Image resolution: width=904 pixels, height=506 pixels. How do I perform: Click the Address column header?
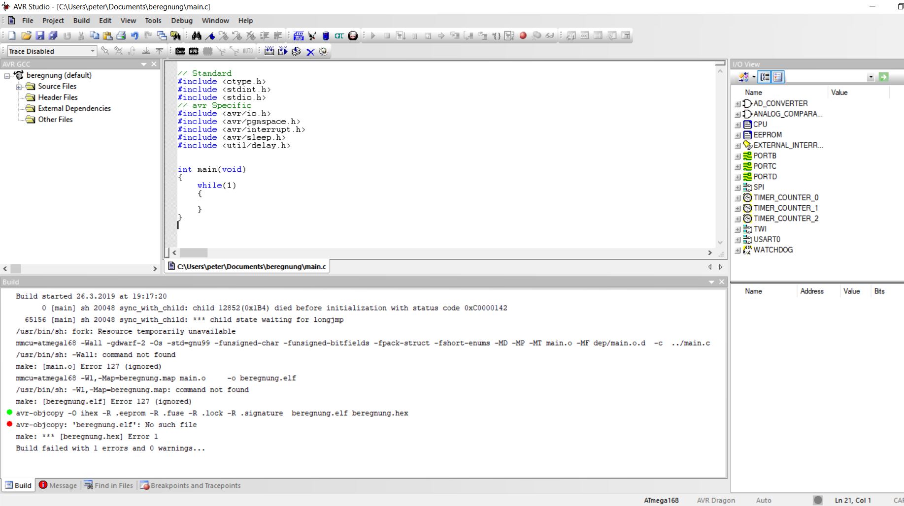click(812, 291)
